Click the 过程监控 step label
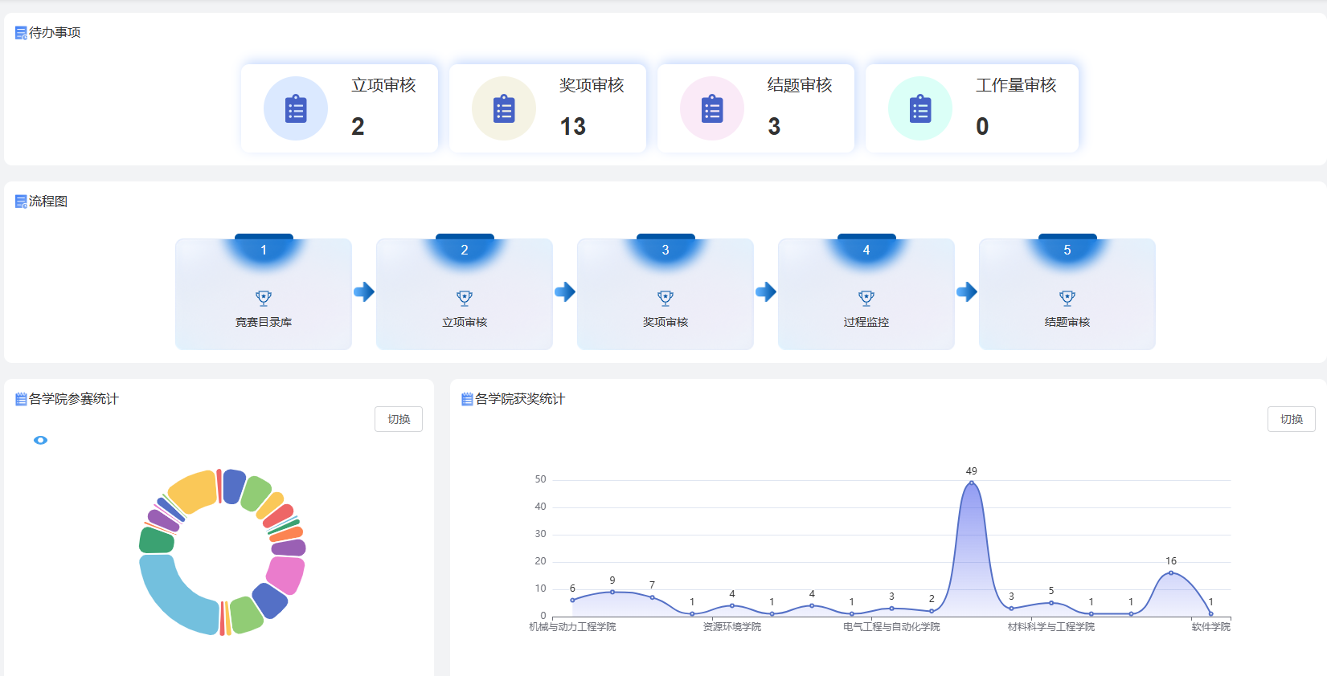1327x676 pixels. pos(866,322)
